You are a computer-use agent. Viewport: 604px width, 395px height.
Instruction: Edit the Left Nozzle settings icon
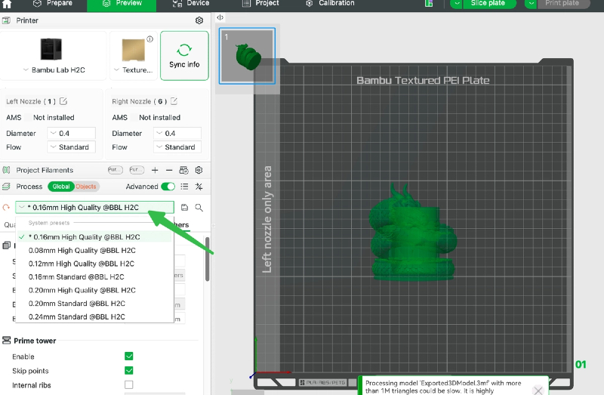point(63,101)
